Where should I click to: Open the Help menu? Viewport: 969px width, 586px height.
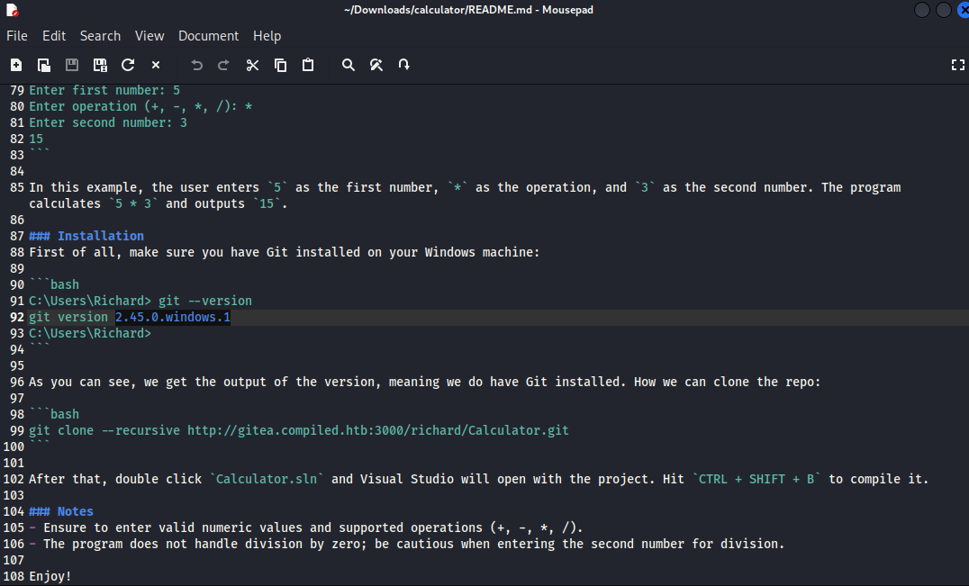267,36
